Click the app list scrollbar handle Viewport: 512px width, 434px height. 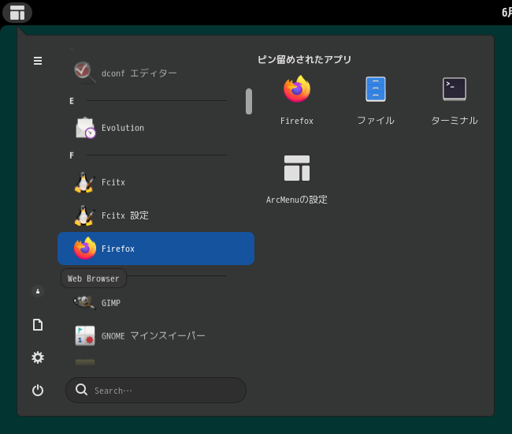[x=249, y=101]
